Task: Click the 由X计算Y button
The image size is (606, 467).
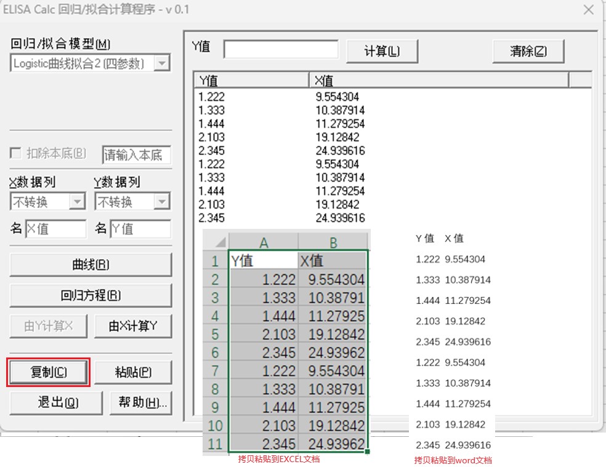Action: [132, 326]
